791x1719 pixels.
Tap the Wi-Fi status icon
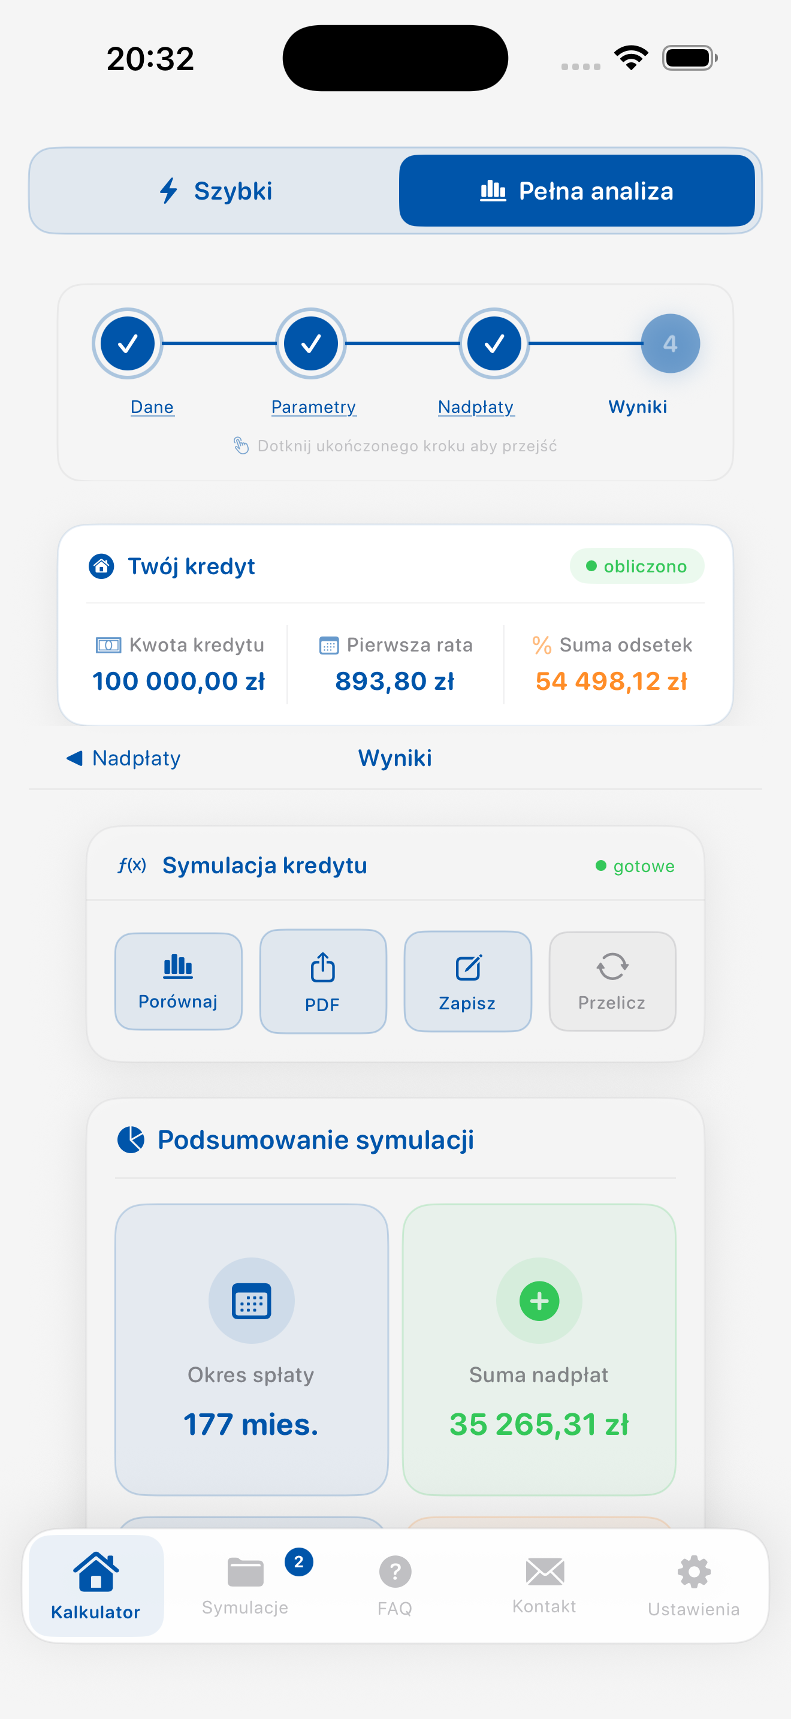click(x=631, y=58)
